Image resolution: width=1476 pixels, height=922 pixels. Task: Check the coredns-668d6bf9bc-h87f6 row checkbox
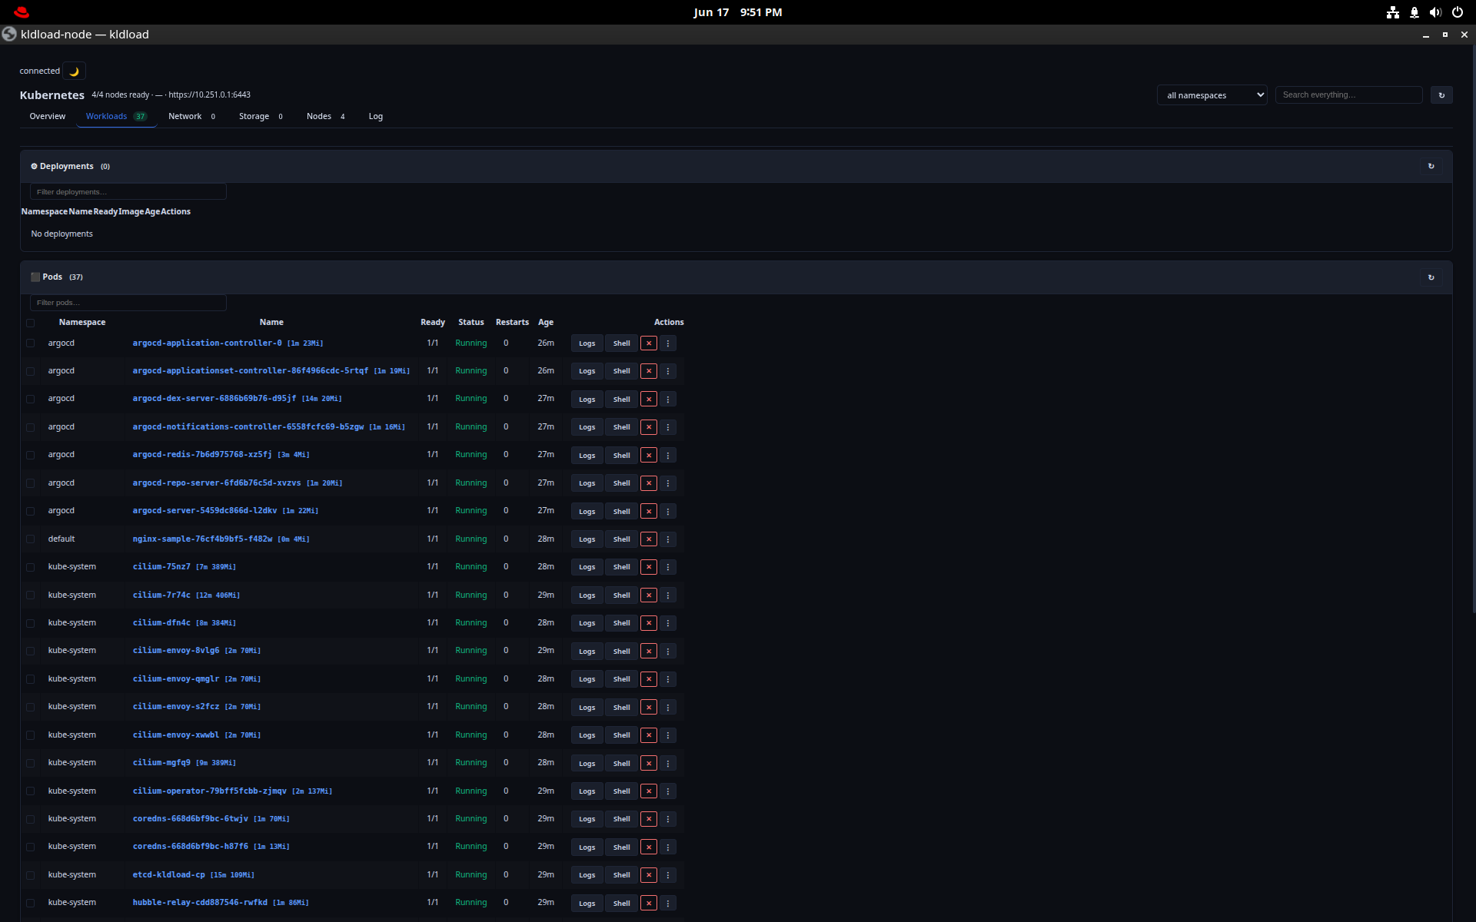[x=31, y=847]
